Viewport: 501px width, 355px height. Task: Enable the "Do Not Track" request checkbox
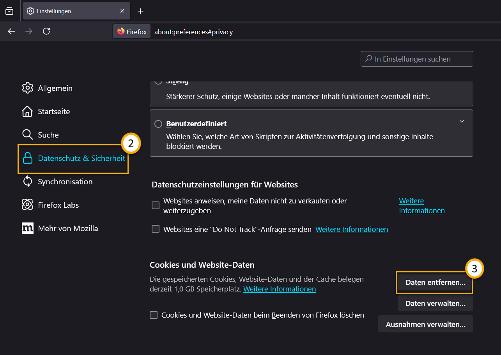tap(156, 229)
